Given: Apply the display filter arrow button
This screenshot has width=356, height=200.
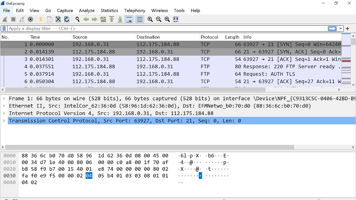Looking at the screenshot, I should click(x=332, y=28).
